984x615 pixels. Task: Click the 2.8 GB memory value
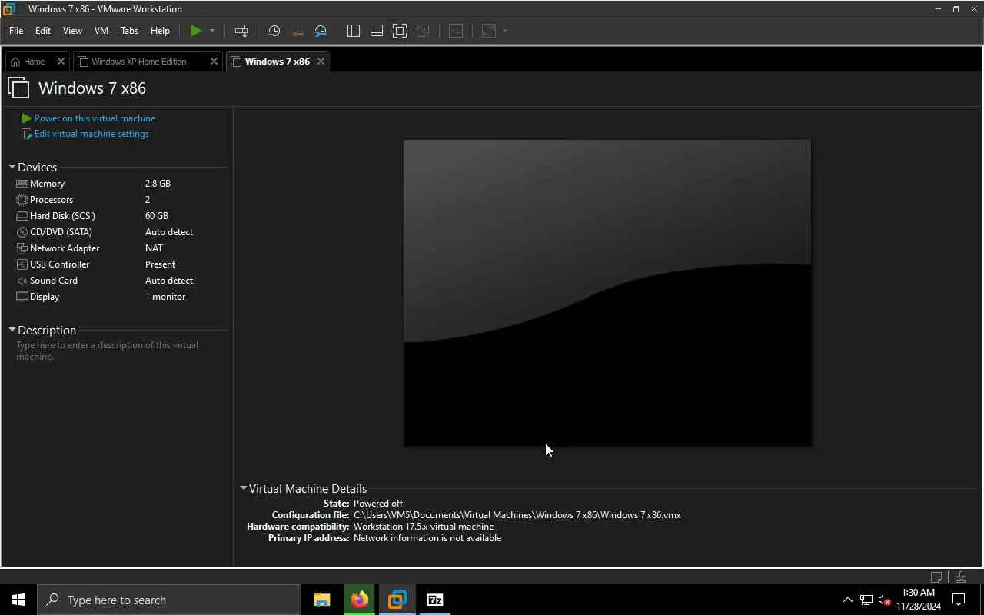point(158,184)
